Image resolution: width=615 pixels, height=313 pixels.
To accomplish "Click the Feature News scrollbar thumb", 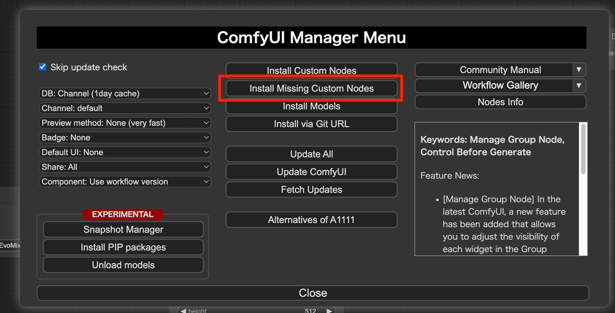I will tap(583, 149).
